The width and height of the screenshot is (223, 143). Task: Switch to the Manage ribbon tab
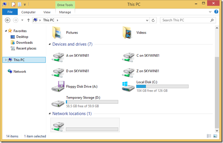coord(65,12)
